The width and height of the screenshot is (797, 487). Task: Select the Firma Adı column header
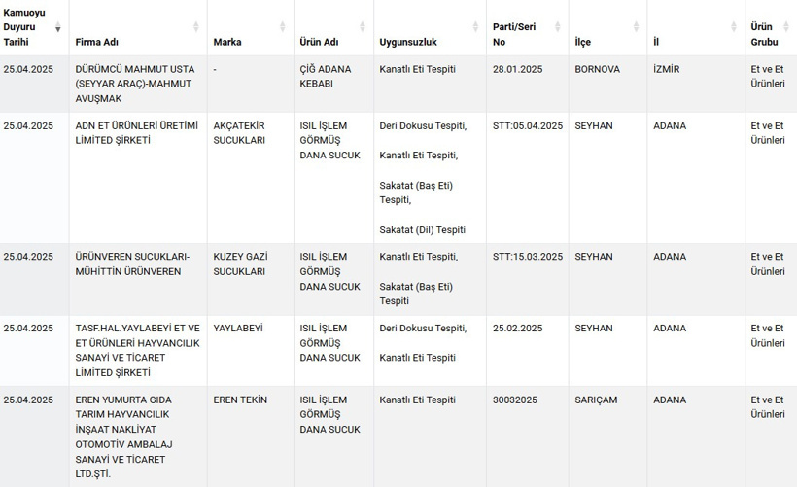(x=96, y=42)
